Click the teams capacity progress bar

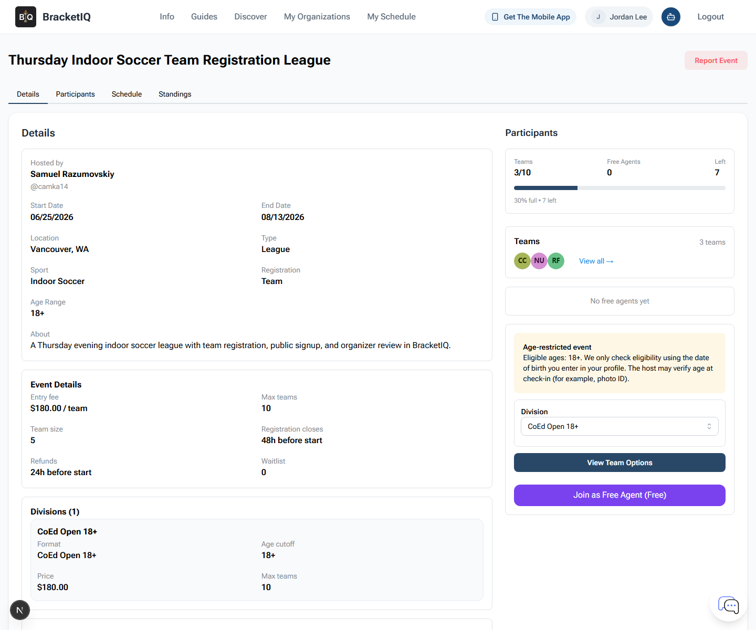tap(619, 188)
